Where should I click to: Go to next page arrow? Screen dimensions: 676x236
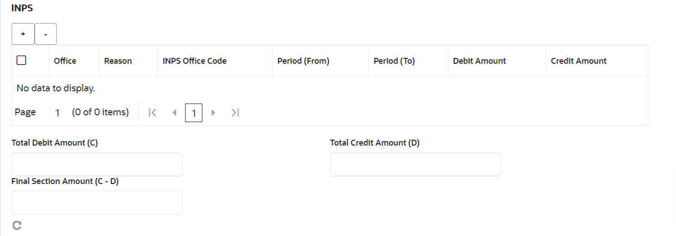pyautogui.click(x=213, y=113)
